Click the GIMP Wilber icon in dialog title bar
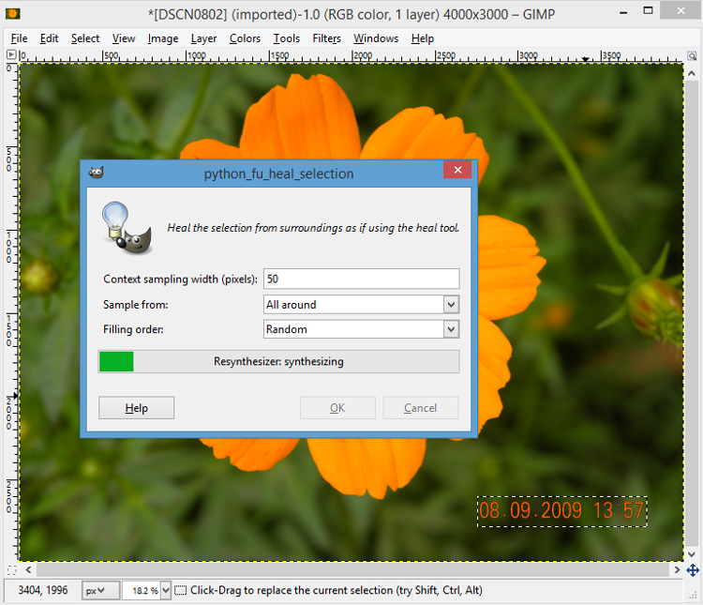Screen dimensions: 703x605 point(96,173)
